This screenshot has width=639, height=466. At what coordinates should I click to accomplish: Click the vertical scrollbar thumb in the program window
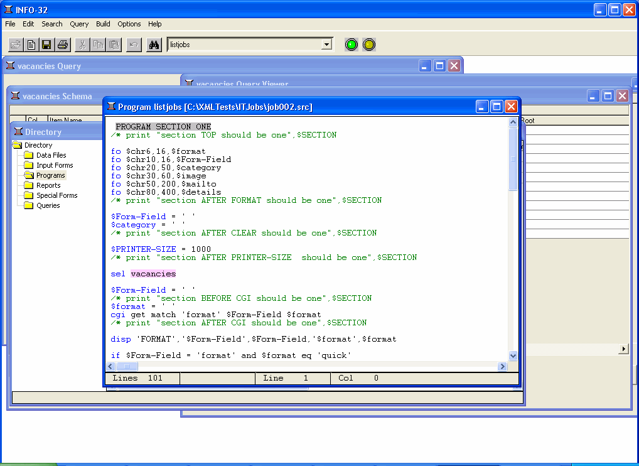click(x=513, y=159)
